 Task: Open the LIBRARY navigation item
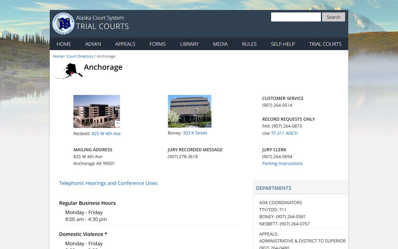(x=189, y=44)
